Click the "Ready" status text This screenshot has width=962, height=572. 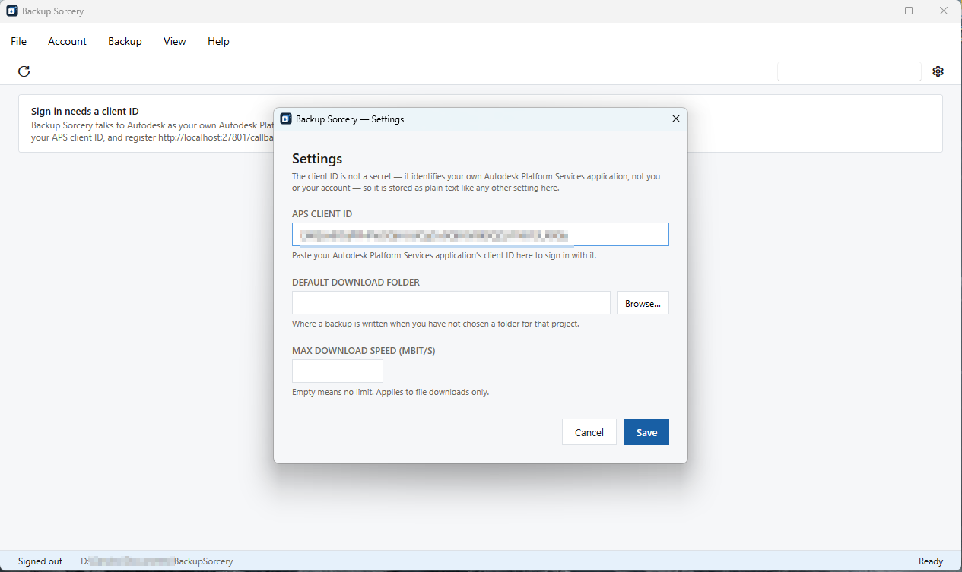[x=931, y=561]
